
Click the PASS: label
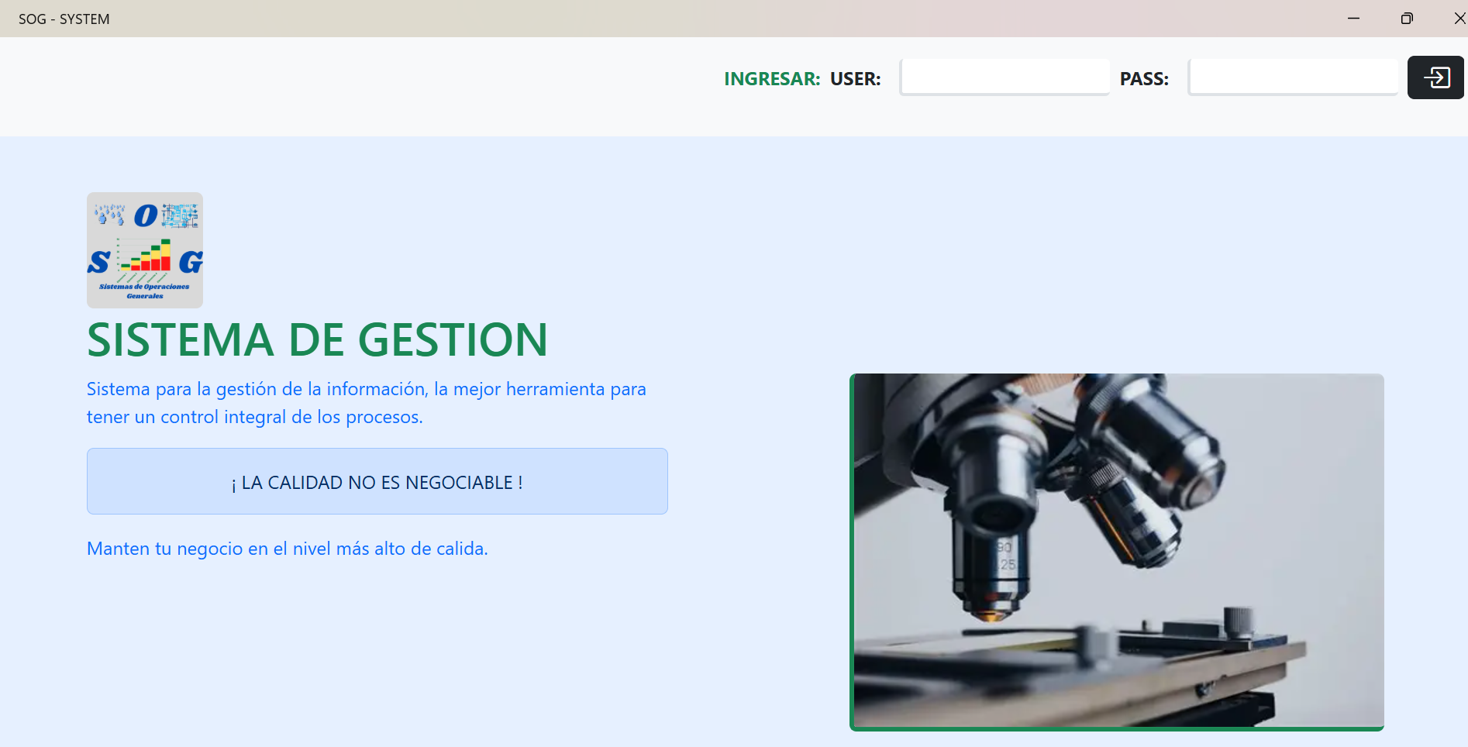pyautogui.click(x=1144, y=79)
